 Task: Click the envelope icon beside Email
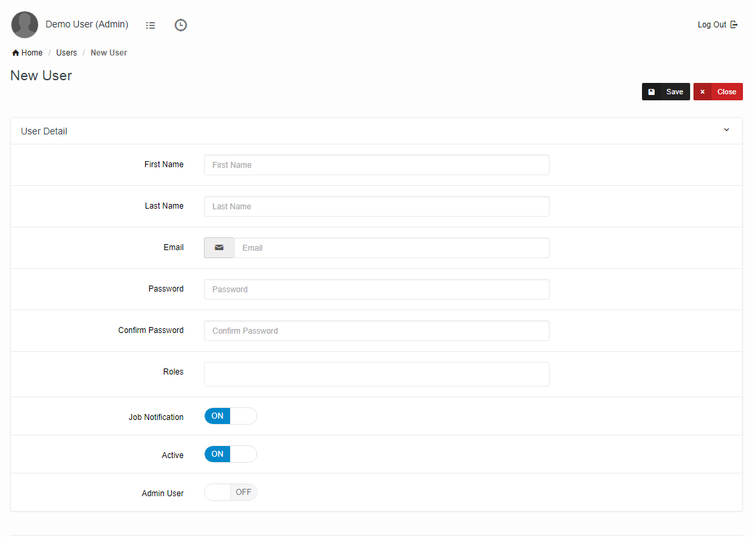(x=219, y=247)
